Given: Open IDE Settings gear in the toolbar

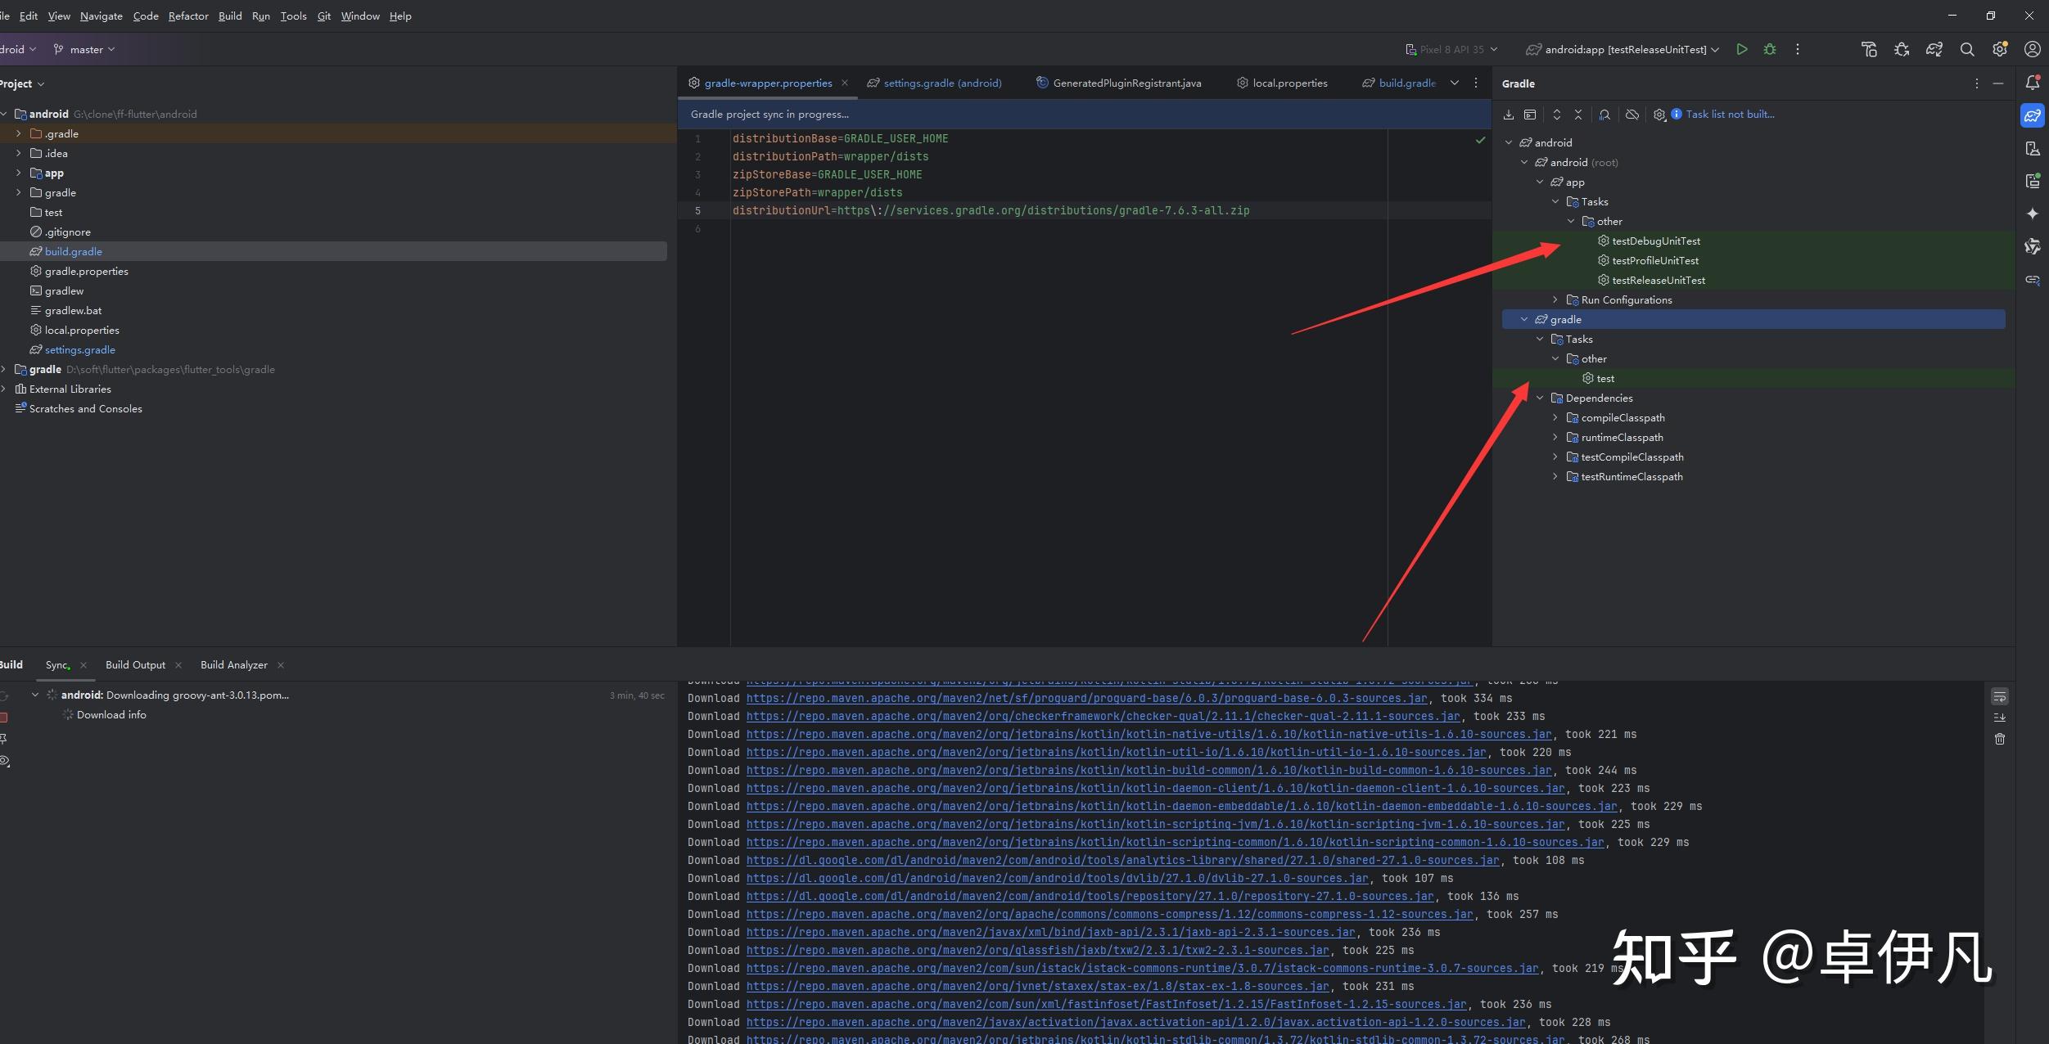Looking at the screenshot, I should point(2000,49).
